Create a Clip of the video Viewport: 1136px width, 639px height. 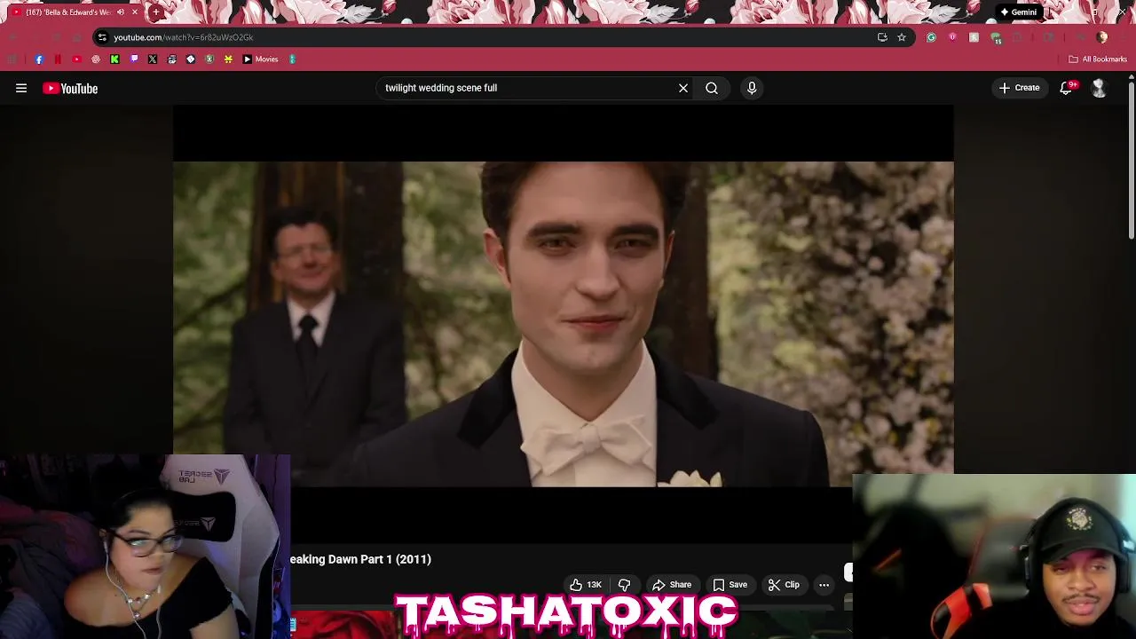(x=784, y=585)
